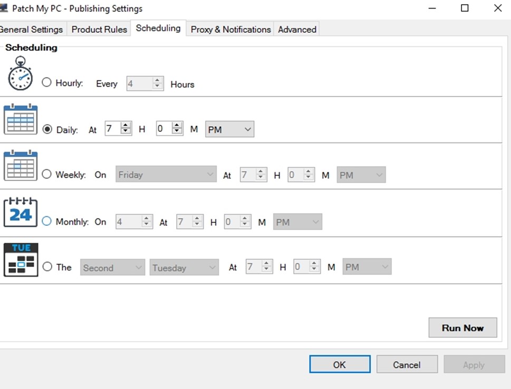
Task: Decrease the Monthly hour value
Action: [x=197, y=225]
